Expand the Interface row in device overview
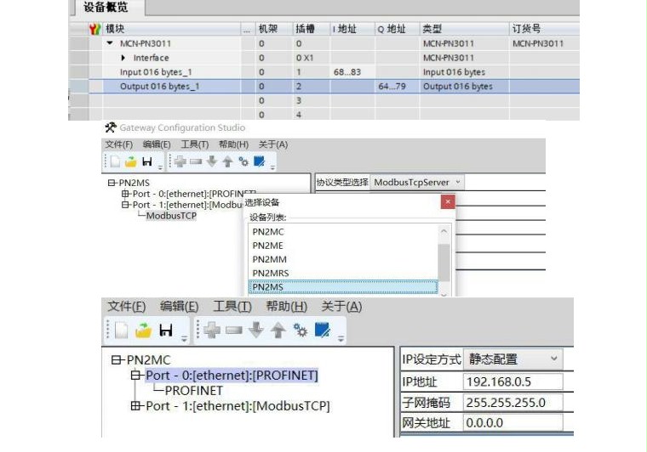Image resolution: width=647 pixels, height=452 pixels. (x=123, y=58)
